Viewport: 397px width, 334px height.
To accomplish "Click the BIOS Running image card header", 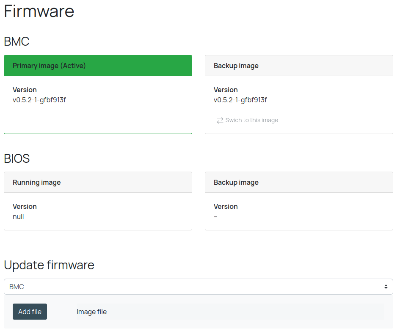I will coord(98,182).
